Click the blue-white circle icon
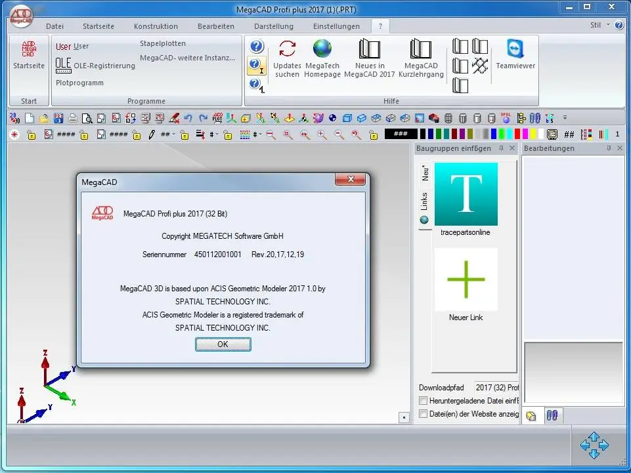Screen dimensions: 631x473 (x=332, y=118)
